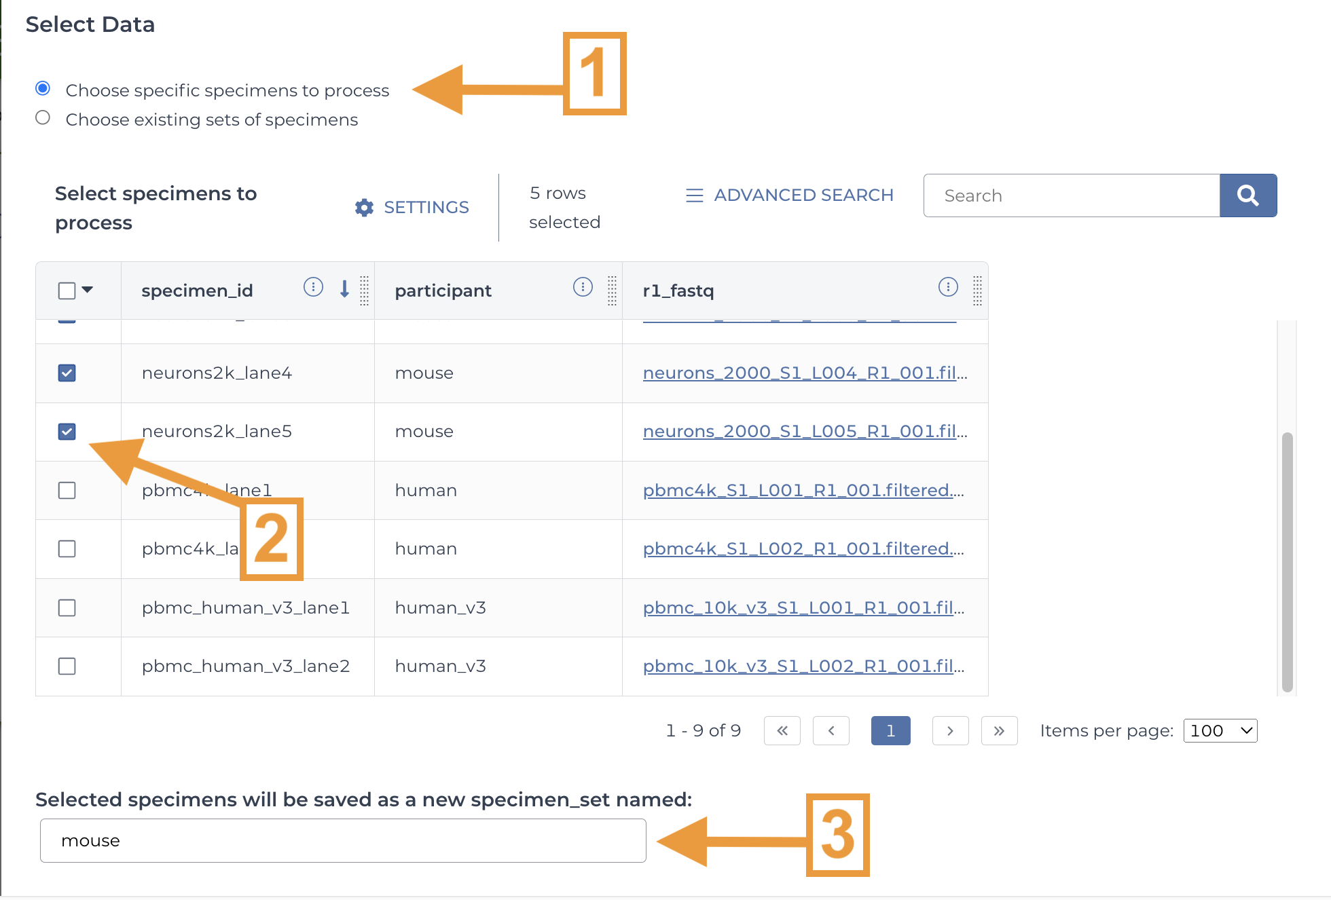Viewport: 1331px width, 900px height.
Task: Click the search magnifier button
Action: [1248, 195]
